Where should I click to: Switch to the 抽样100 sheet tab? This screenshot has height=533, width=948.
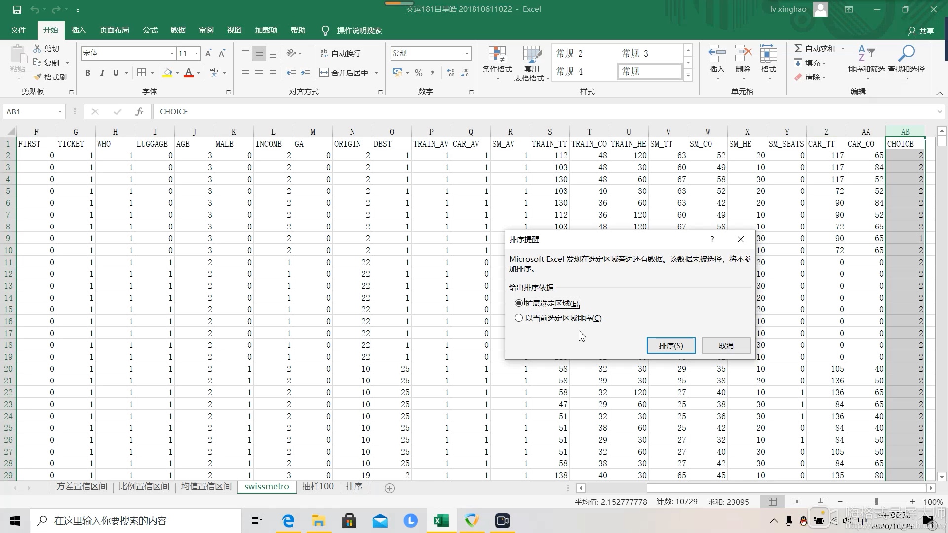317,487
